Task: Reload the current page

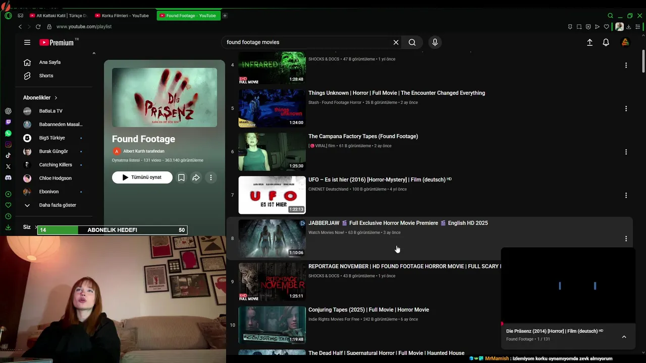Action: tap(38, 27)
